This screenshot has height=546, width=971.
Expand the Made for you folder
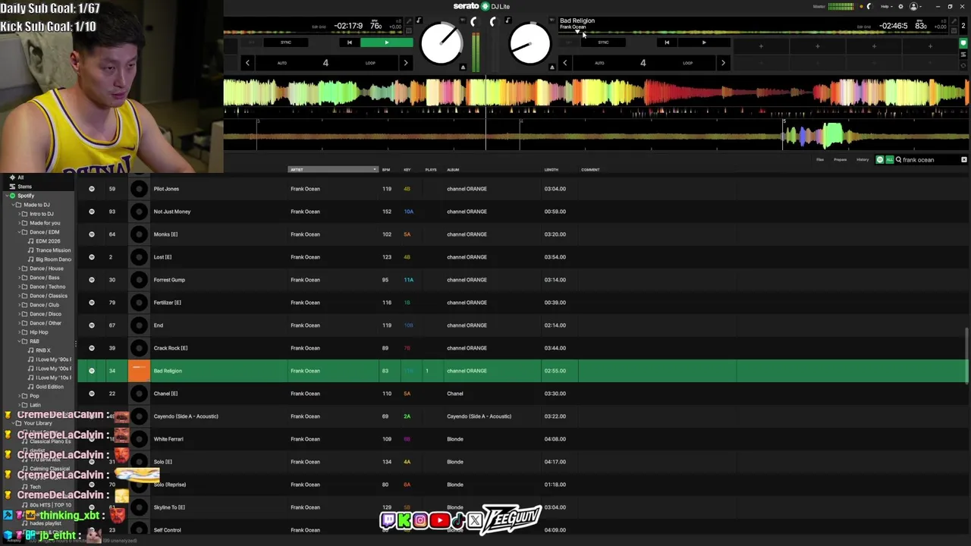tap(20, 223)
